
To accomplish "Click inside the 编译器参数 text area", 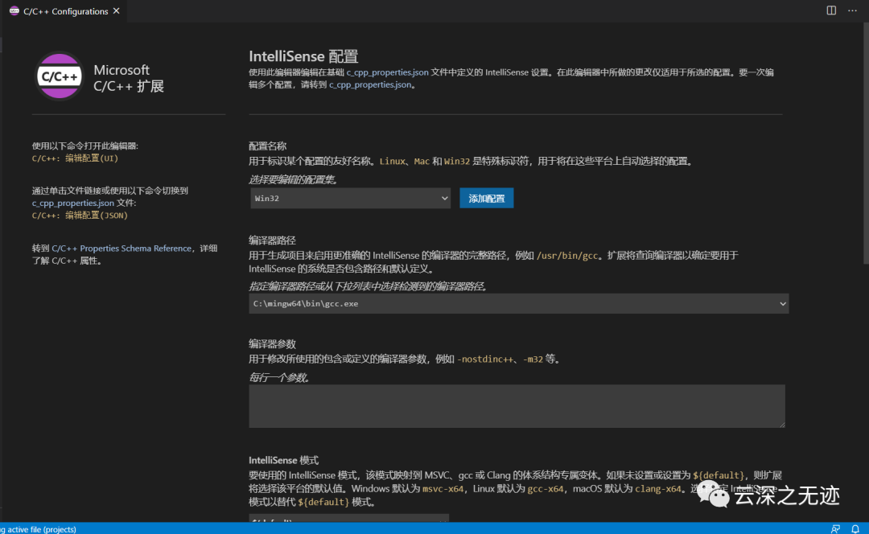I will 517,406.
